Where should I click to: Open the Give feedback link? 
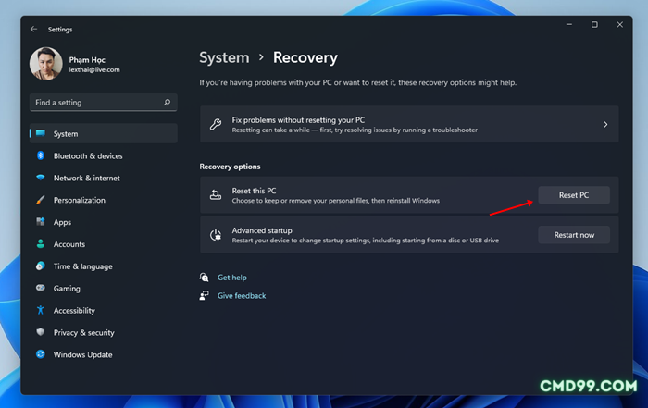click(242, 296)
